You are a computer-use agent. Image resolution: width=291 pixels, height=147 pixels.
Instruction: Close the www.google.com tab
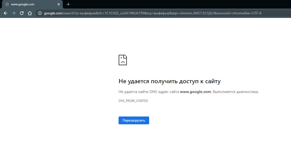pyautogui.click(x=59, y=4)
